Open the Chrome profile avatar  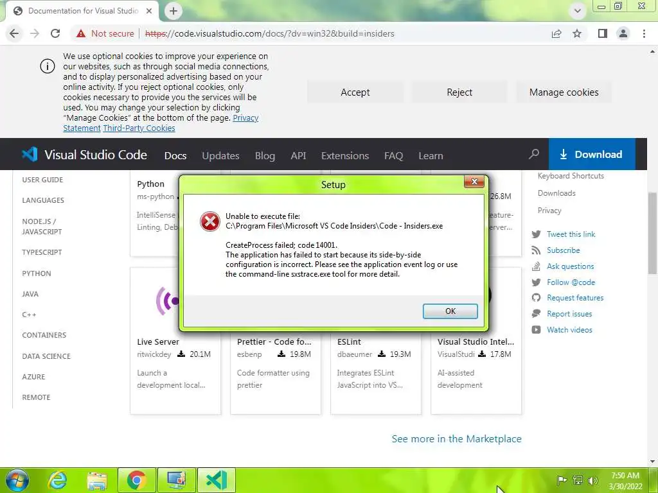pos(623,33)
